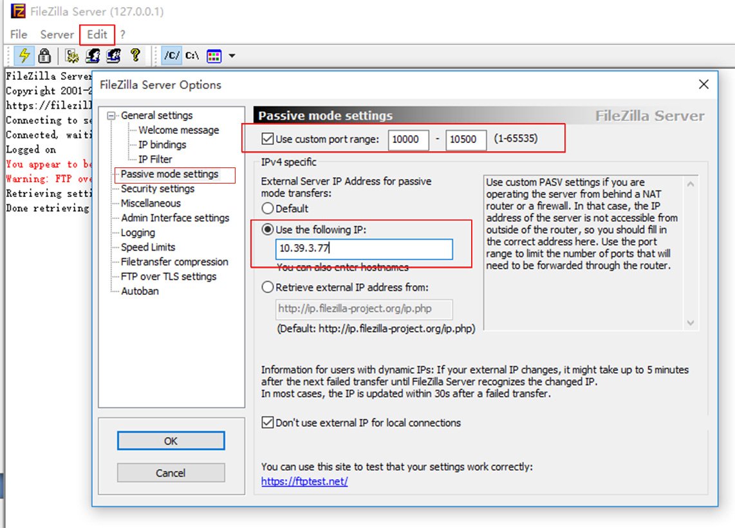Screen dimensions: 735x528
Task: Click the OK button
Action: (171, 441)
